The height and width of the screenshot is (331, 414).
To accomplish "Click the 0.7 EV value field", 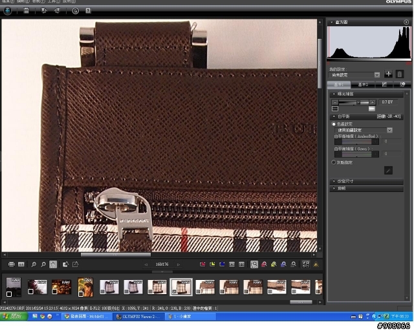I will [x=388, y=102].
